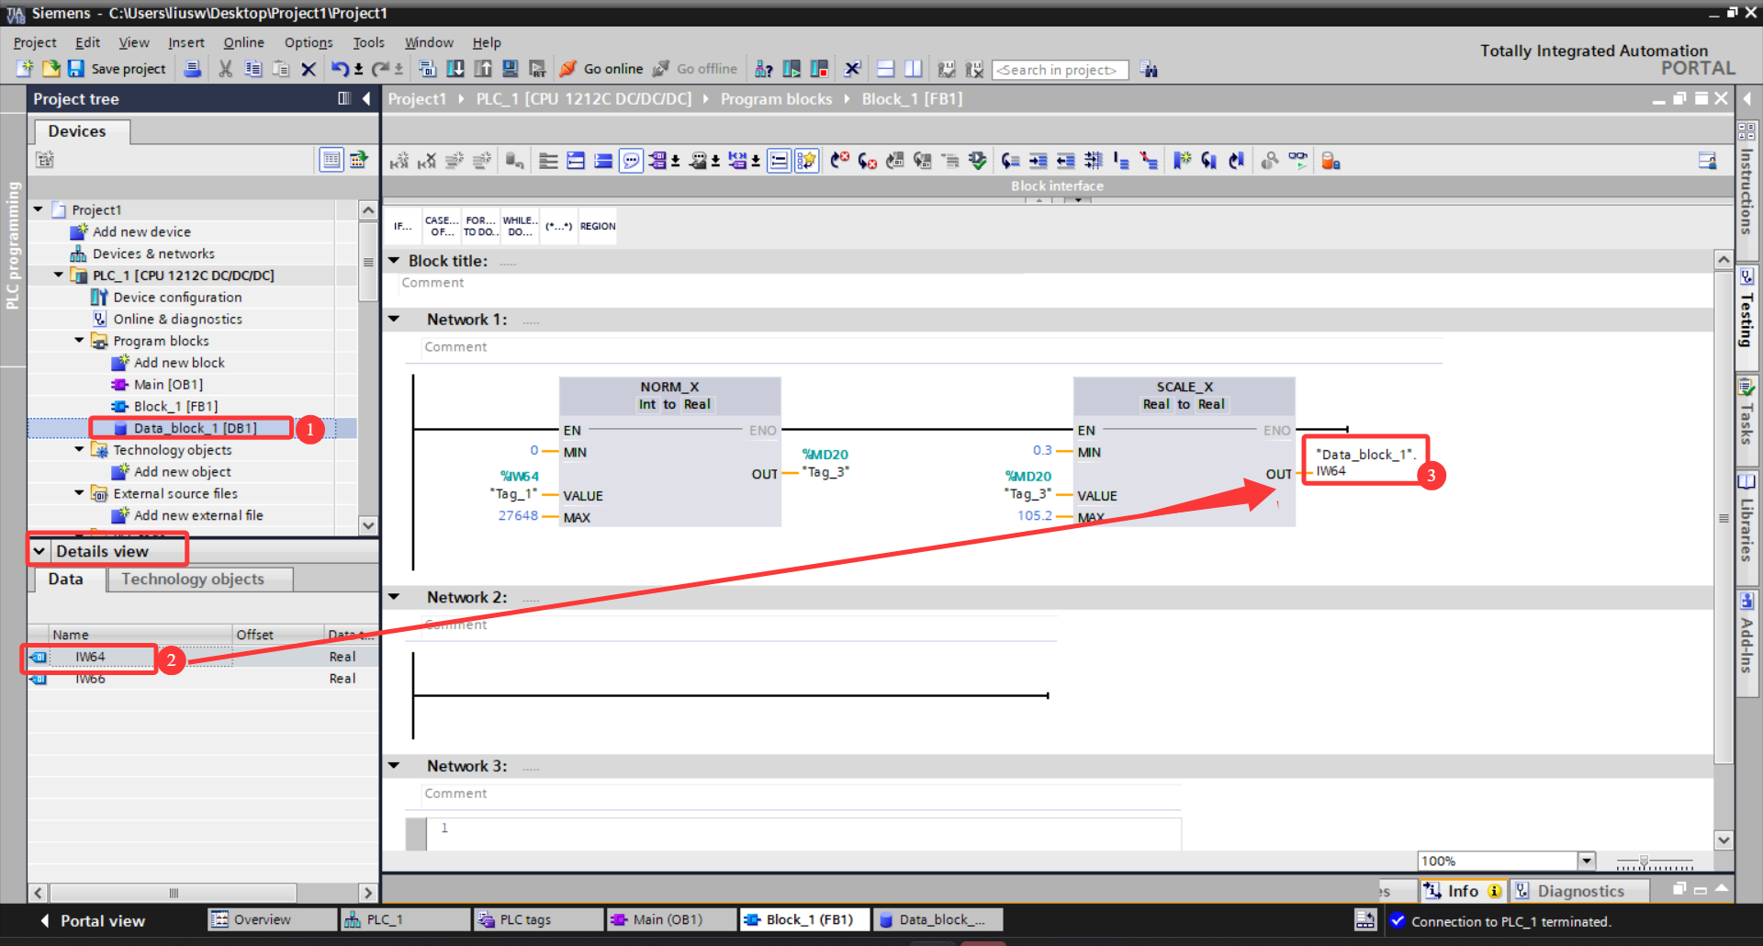Click the delete X icon in main toolbar
Viewport: 1763px width, 946px height.
[x=309, y=69]
